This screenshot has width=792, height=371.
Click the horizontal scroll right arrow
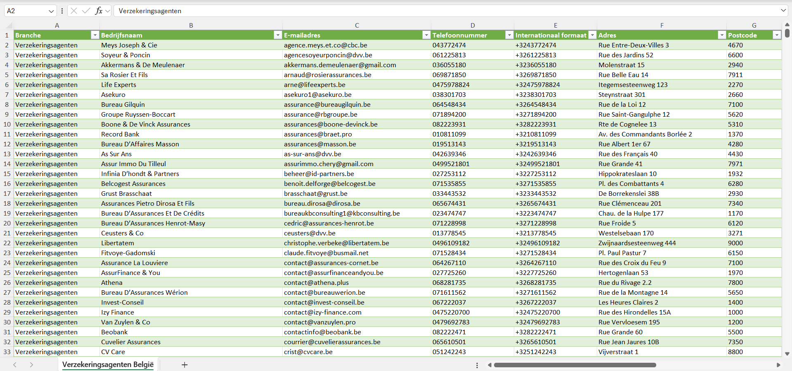pyautogui.click(x=778, y=365)
